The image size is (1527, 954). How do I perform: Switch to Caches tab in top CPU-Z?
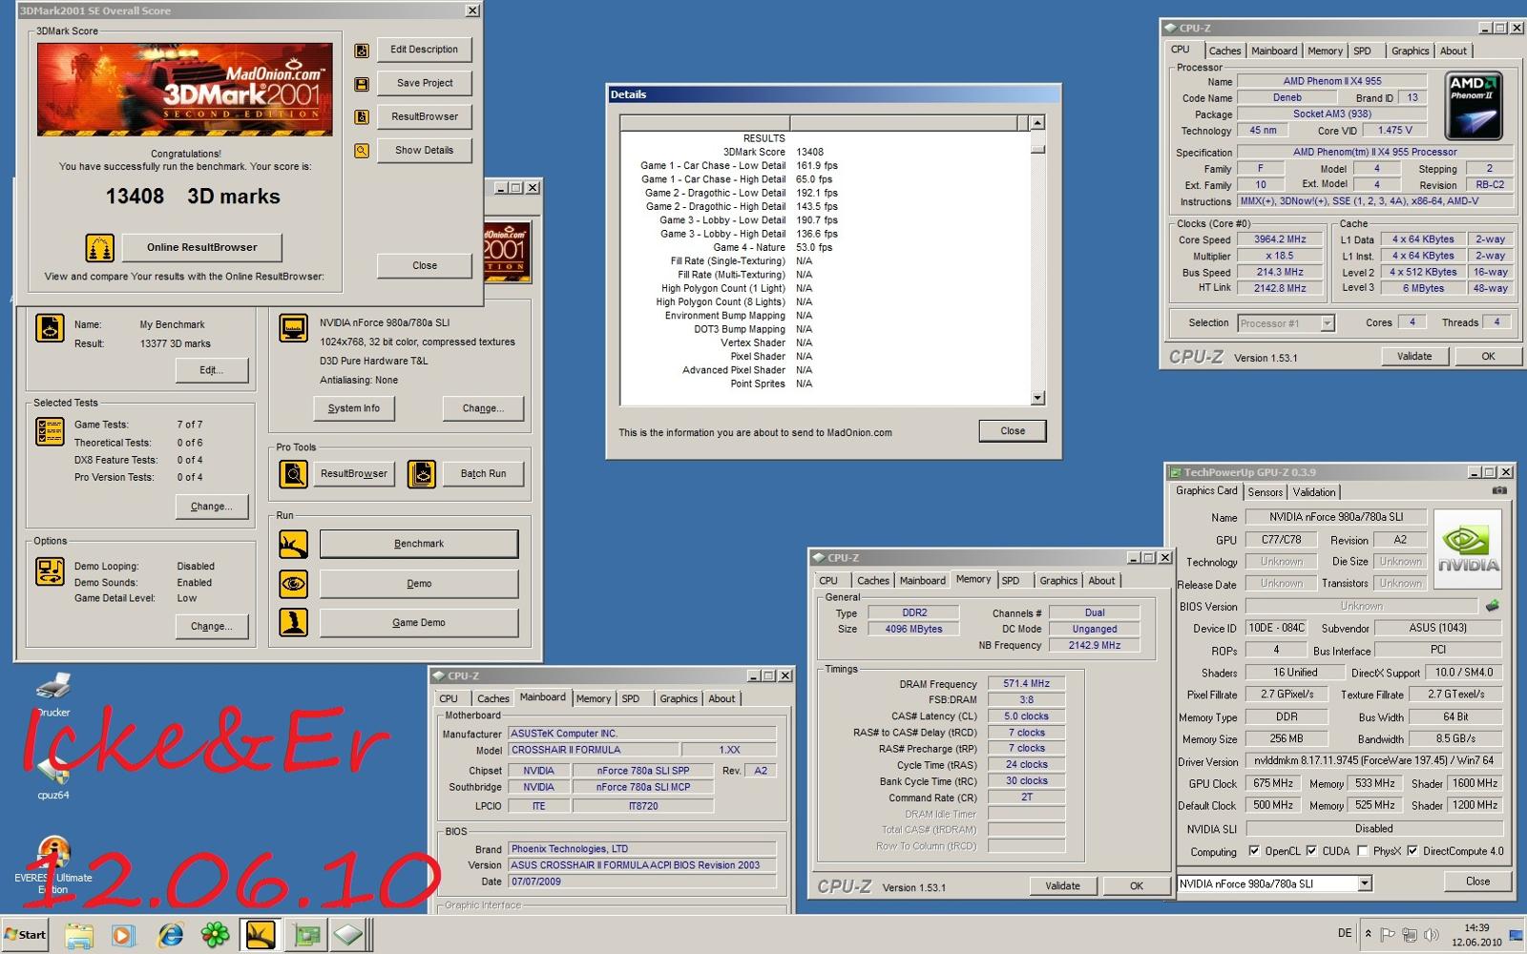point(1224,52)
